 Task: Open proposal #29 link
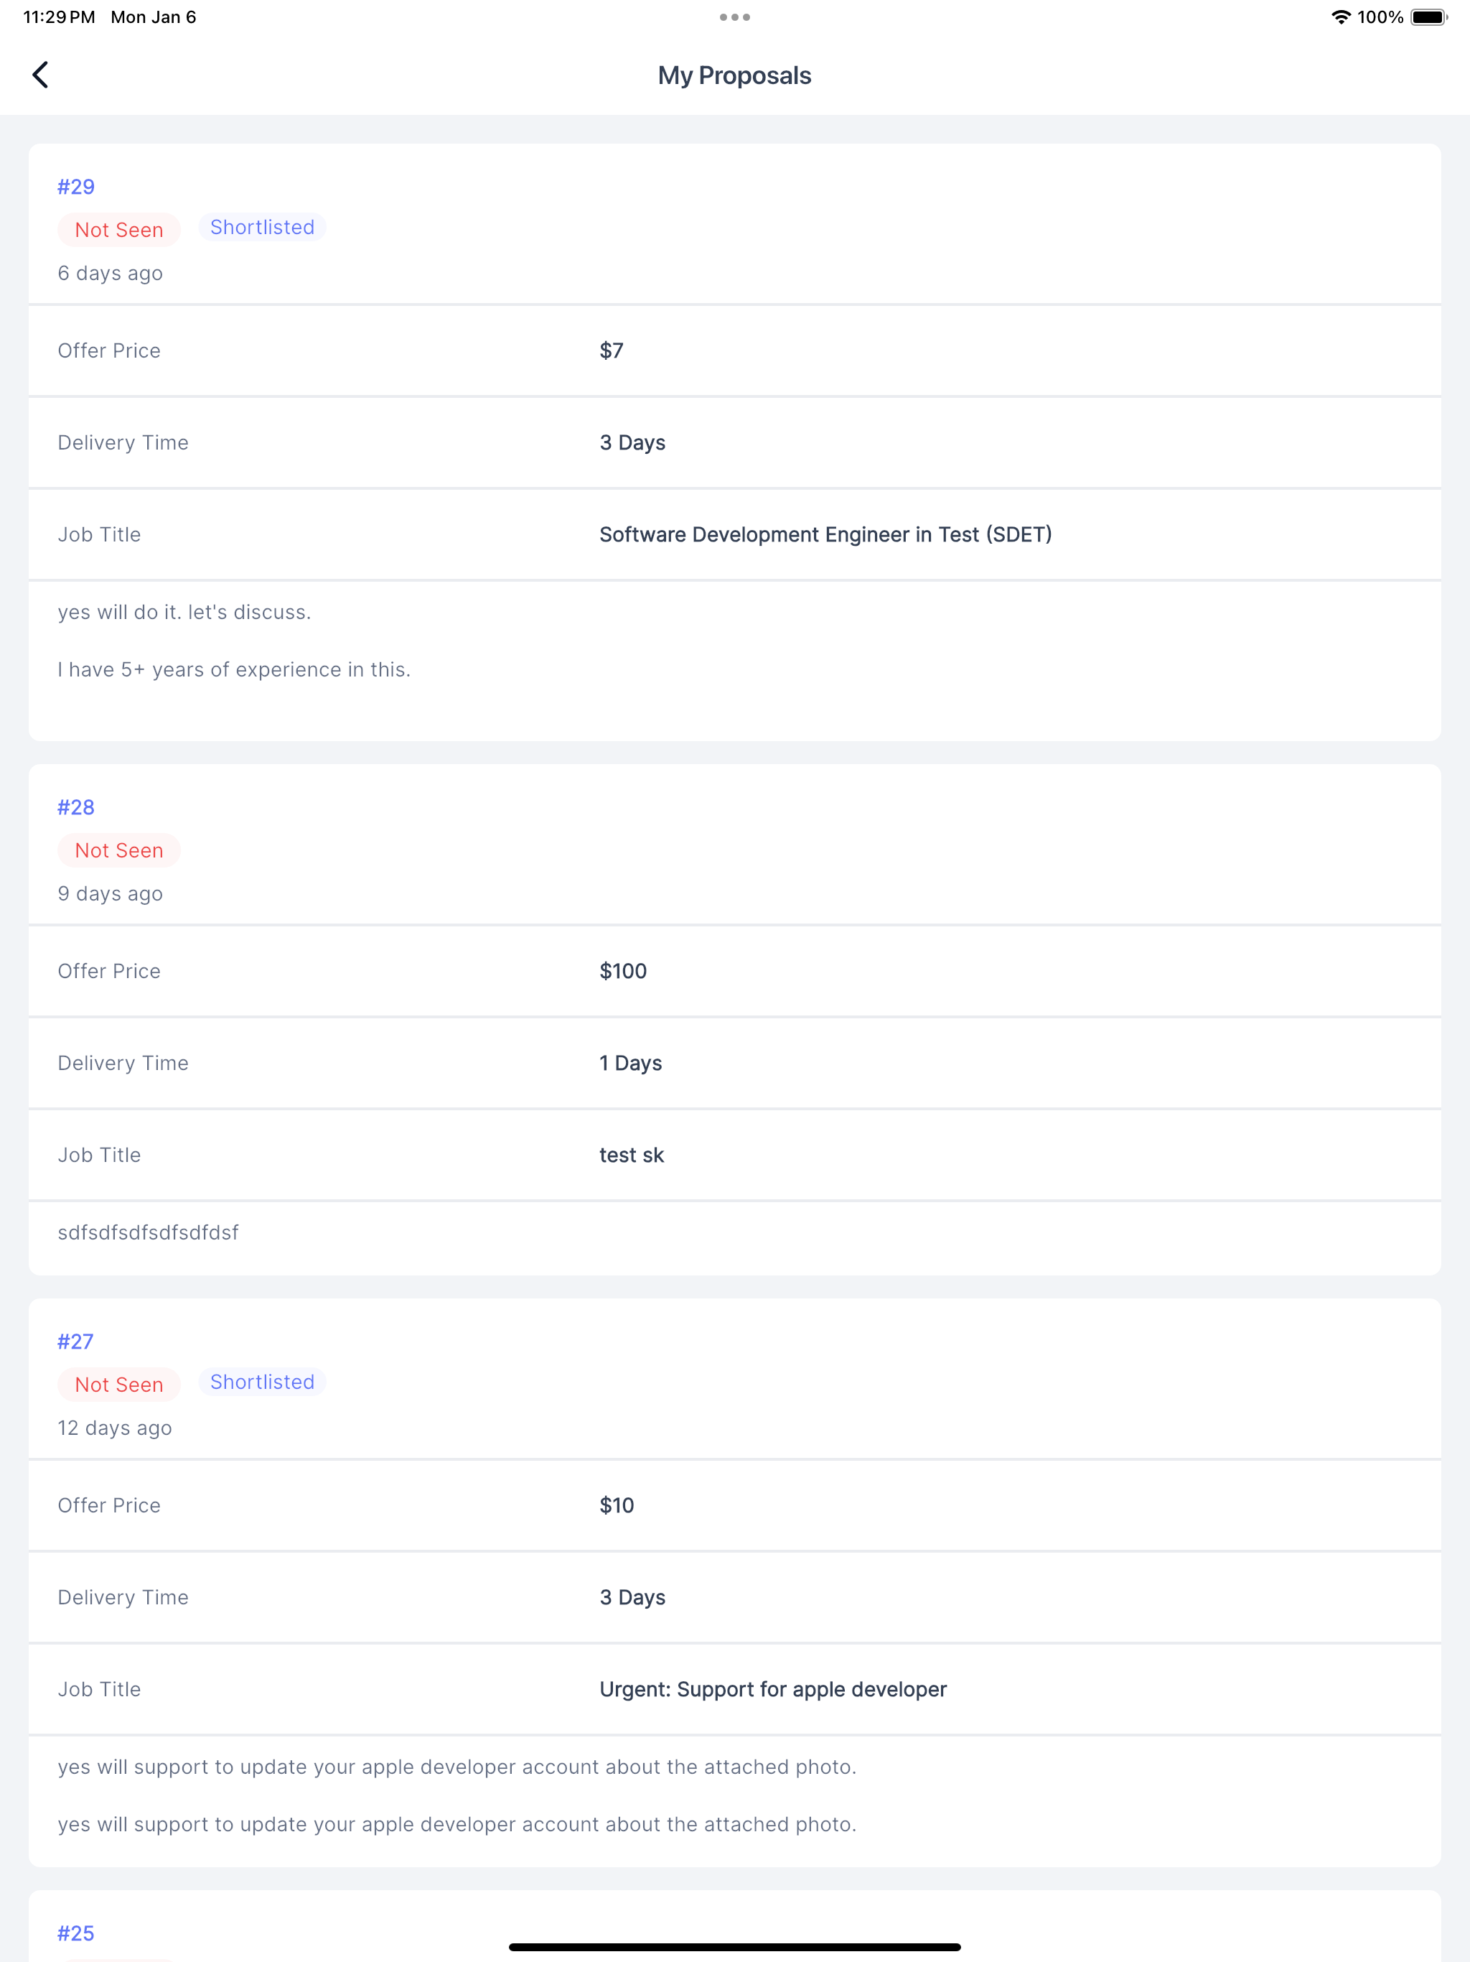click(76, 186)
